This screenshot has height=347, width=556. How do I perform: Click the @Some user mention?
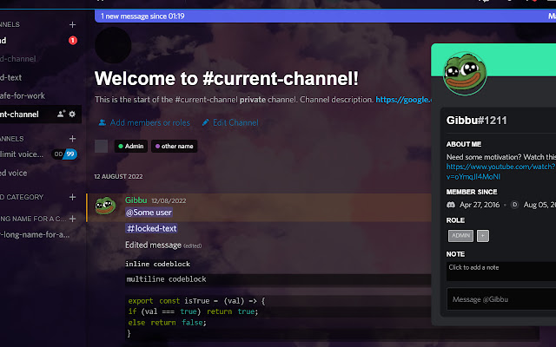click(149, 213)
